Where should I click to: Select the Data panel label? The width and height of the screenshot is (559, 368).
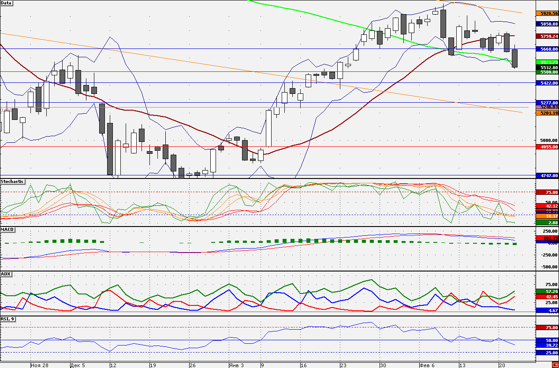pos(7,3)
